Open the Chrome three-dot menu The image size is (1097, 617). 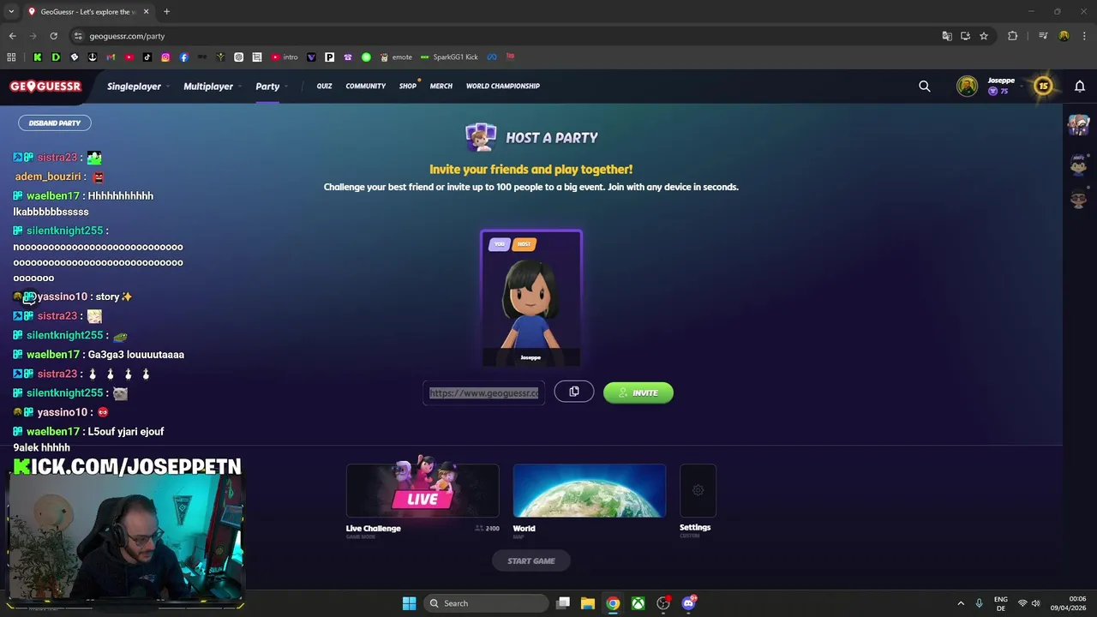click(x=1084, y=36)
